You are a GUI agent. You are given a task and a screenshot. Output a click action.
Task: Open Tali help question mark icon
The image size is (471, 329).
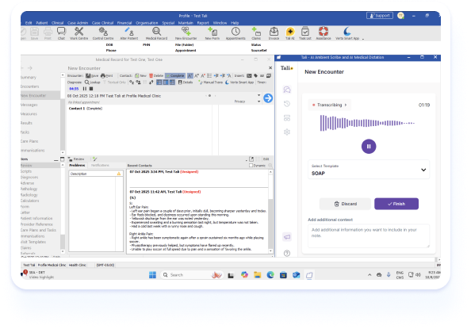pos(287,253)
